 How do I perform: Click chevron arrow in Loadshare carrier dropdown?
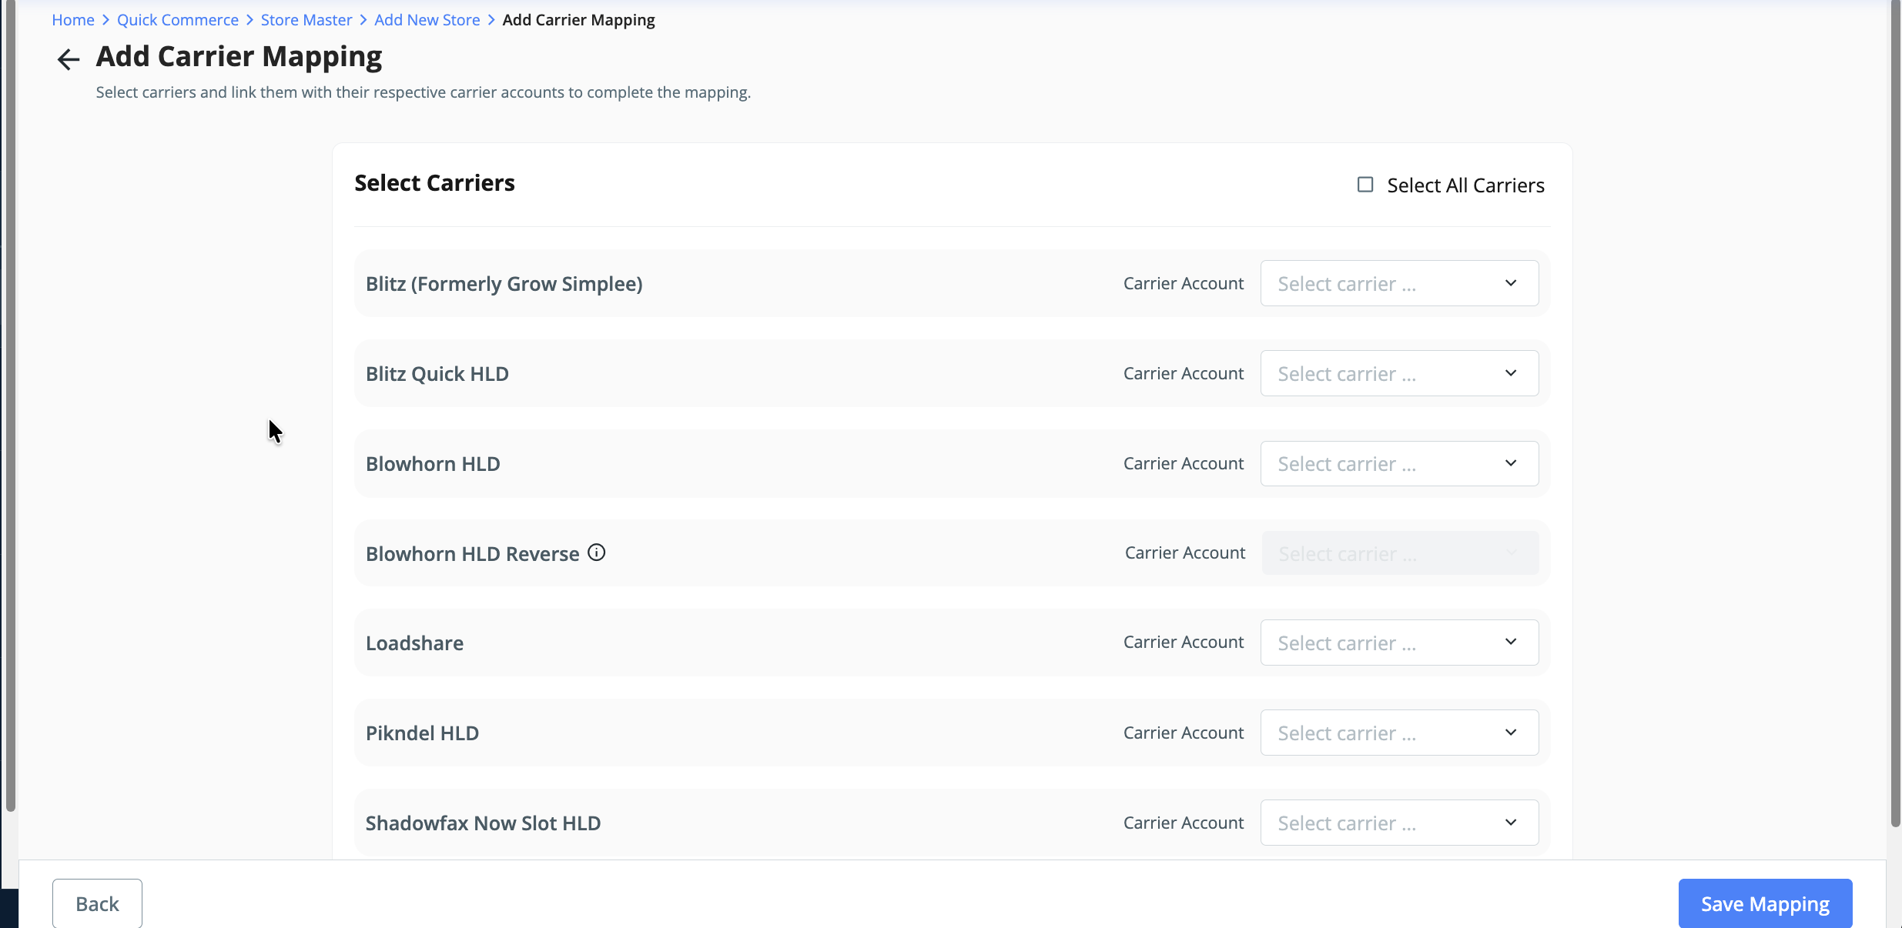click(x=1511, y=642)
